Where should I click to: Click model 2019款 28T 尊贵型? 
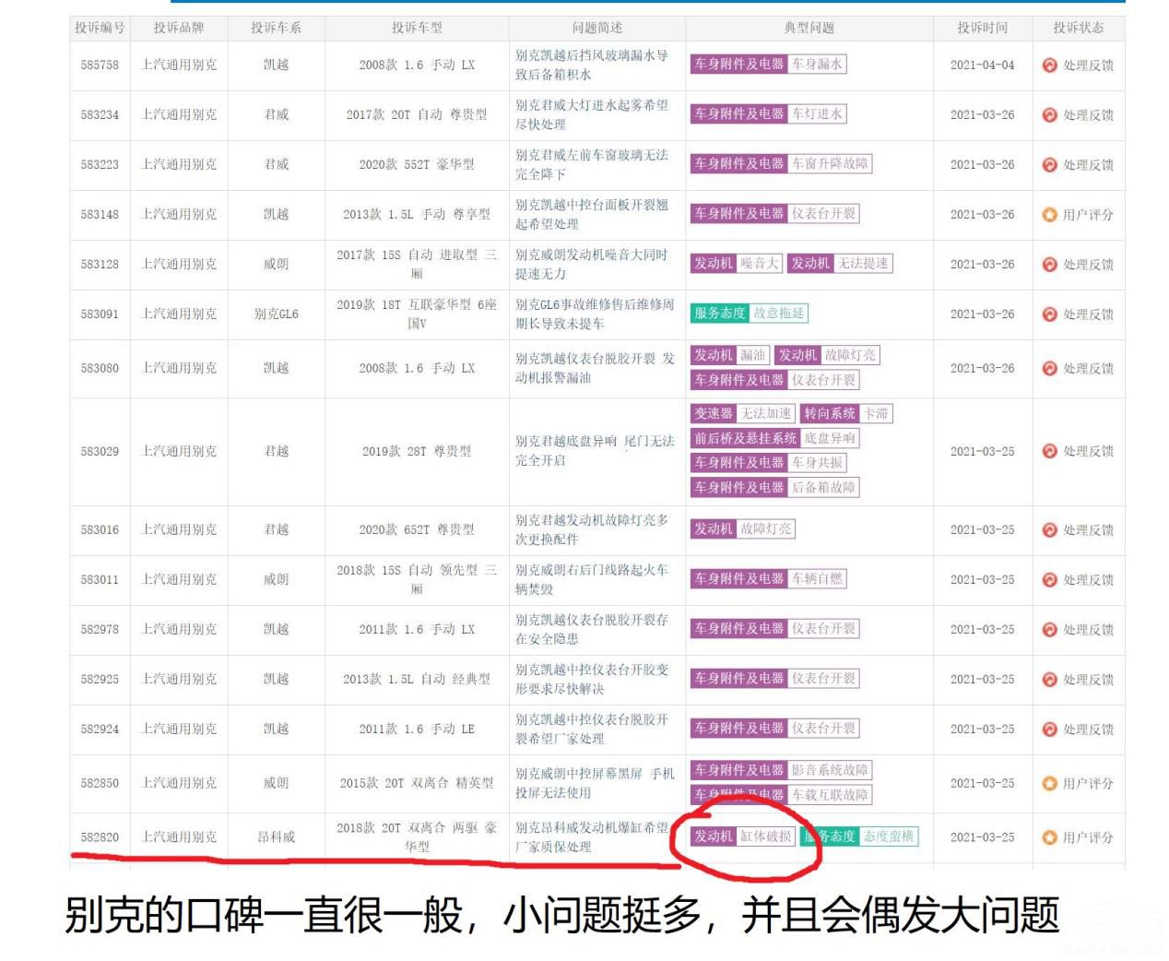click(417, 451)
